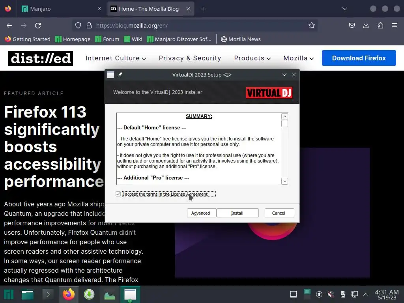Open Privacy & Security section

190,58
